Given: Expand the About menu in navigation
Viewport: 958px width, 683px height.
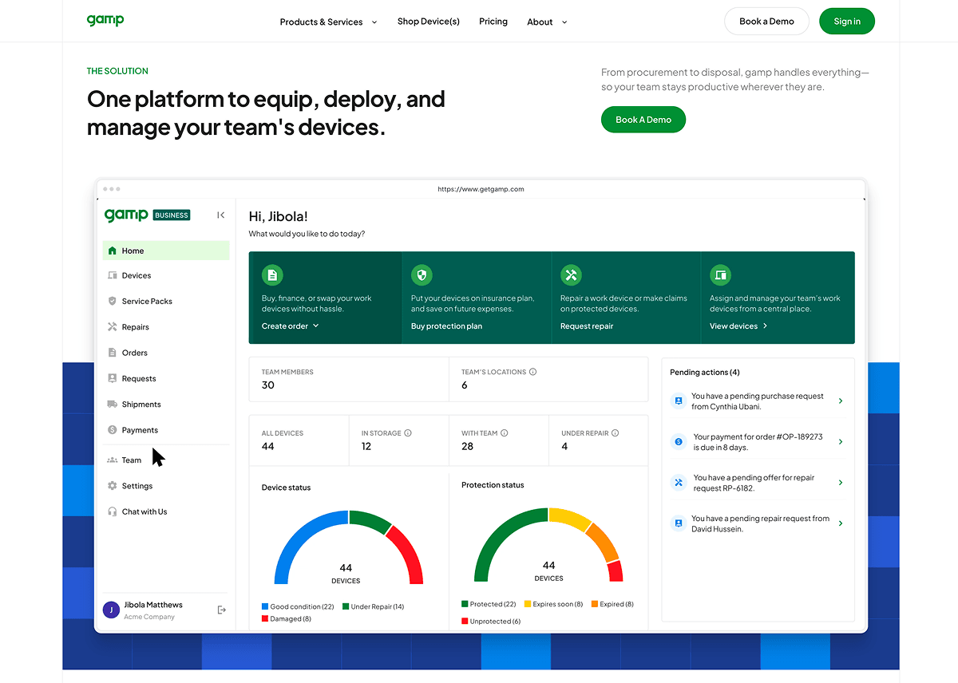Looking at the screenshot, I should coord(548,22).
